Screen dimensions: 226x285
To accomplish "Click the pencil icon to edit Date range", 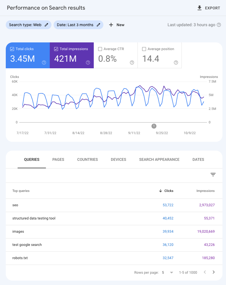I will [98, 25].
